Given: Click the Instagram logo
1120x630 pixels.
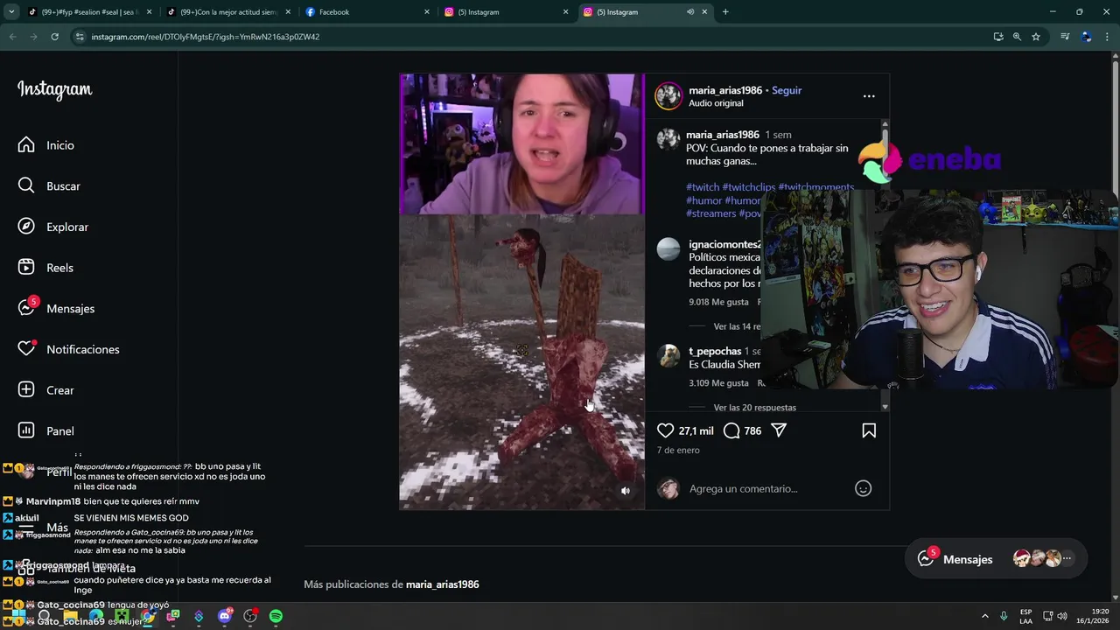Looking at the screenshot, I should 54,89.
